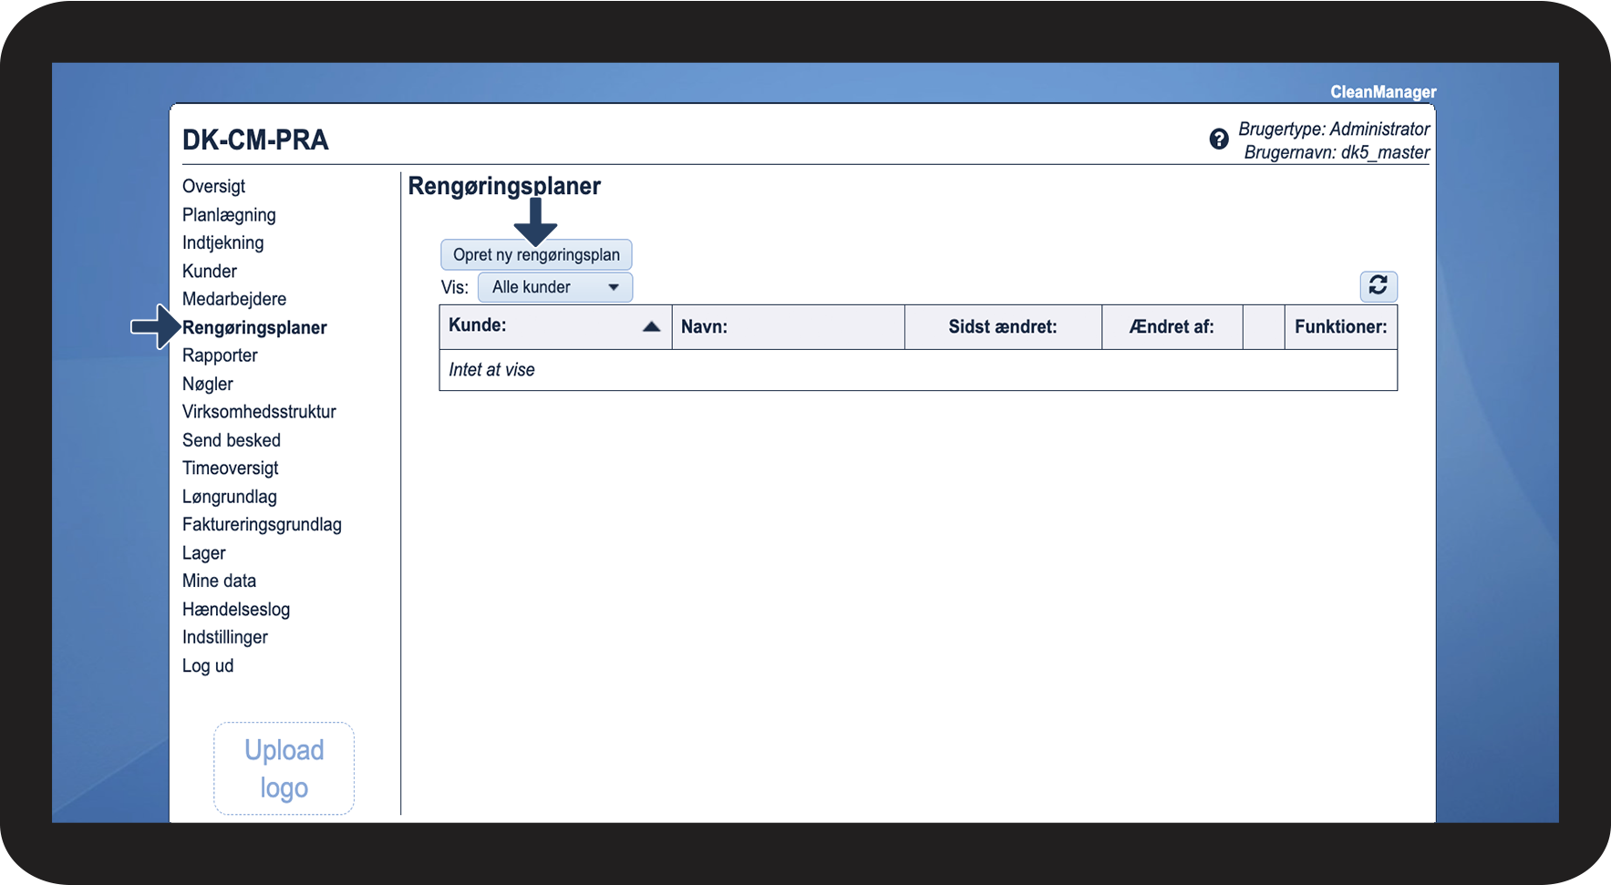Open the Faktureringsgrundlag page
Image resolution: width=1611 pixels, height=885 pixels.
click(x=262, y=525)
